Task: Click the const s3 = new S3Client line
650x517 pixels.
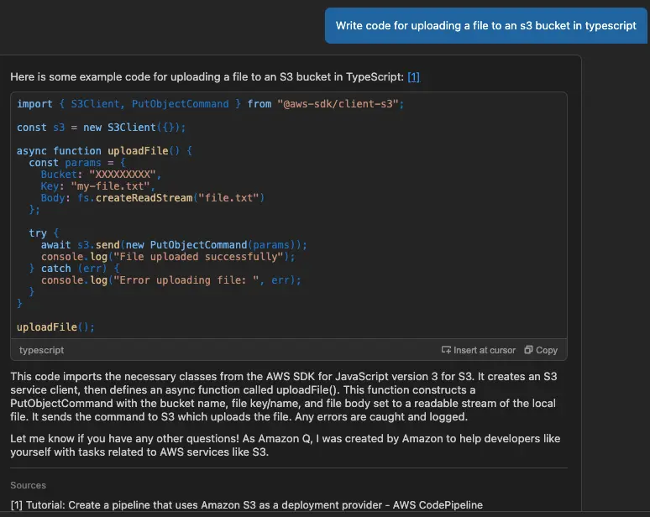Action: [x=101, y=128]
